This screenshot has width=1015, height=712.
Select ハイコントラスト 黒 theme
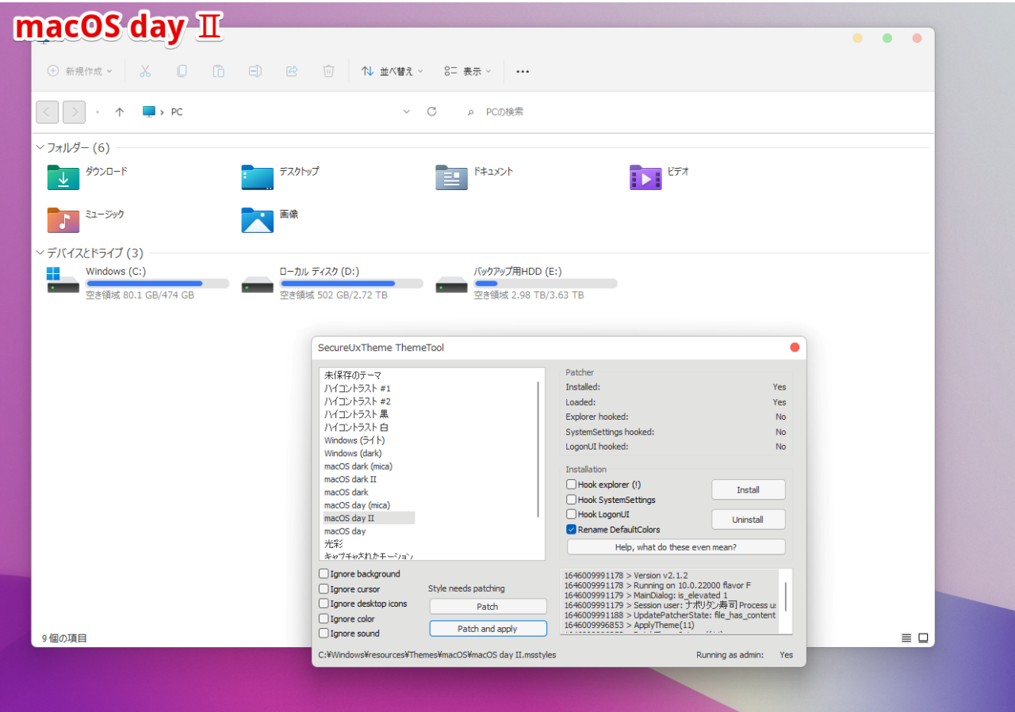coord(356,414)
